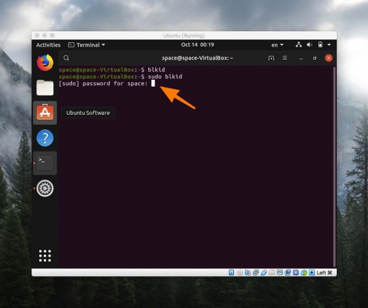The image size is (368, 308).
Task: Click the terminal vertical scrollbar
Action: [x=334, y=167]
